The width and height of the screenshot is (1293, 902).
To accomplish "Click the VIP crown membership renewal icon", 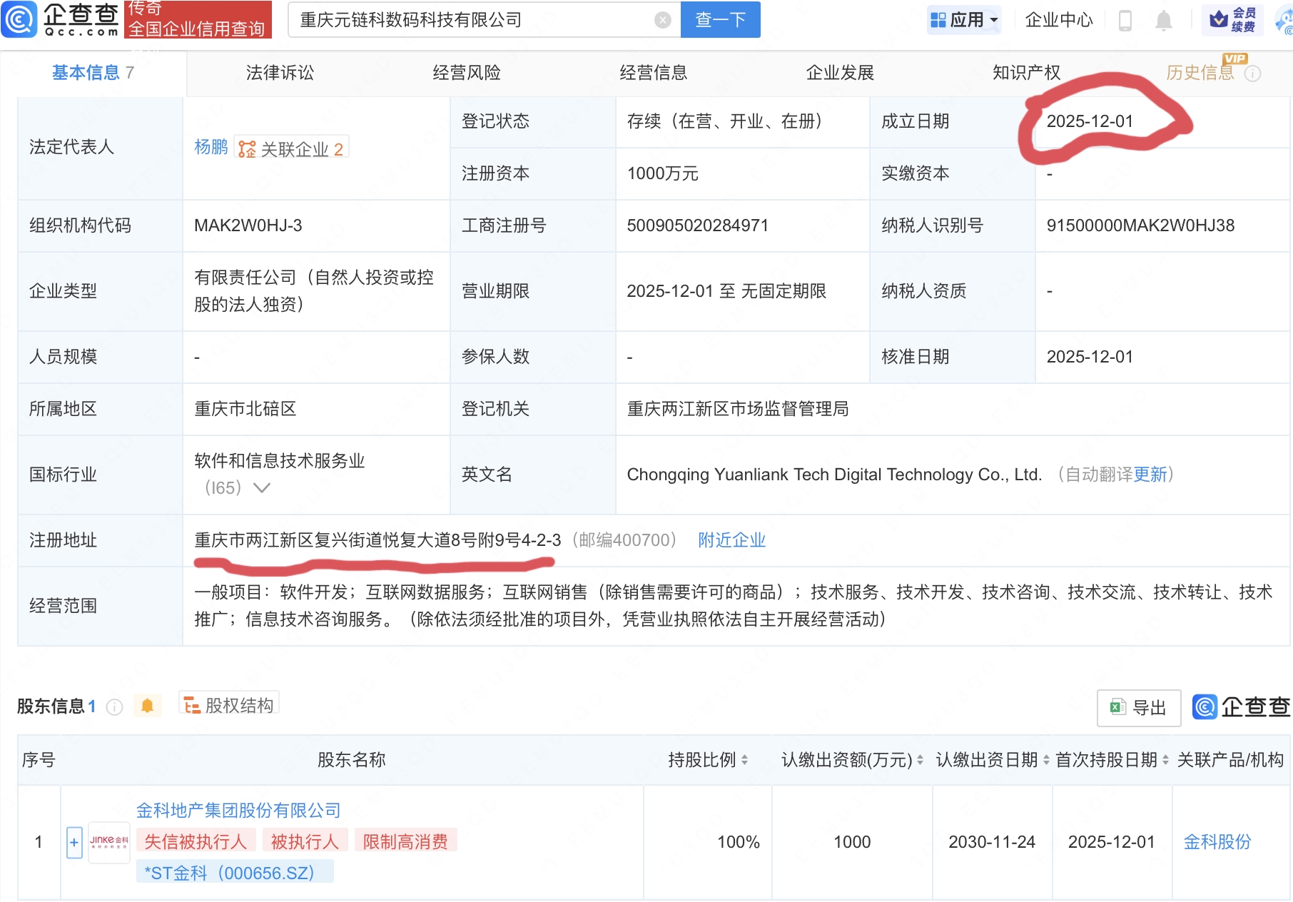I will click(1219, 19).
